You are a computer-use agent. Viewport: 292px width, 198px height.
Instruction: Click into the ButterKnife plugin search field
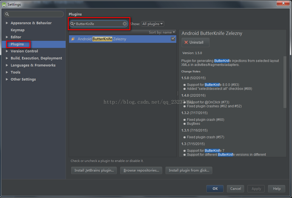tap(99, 24)
